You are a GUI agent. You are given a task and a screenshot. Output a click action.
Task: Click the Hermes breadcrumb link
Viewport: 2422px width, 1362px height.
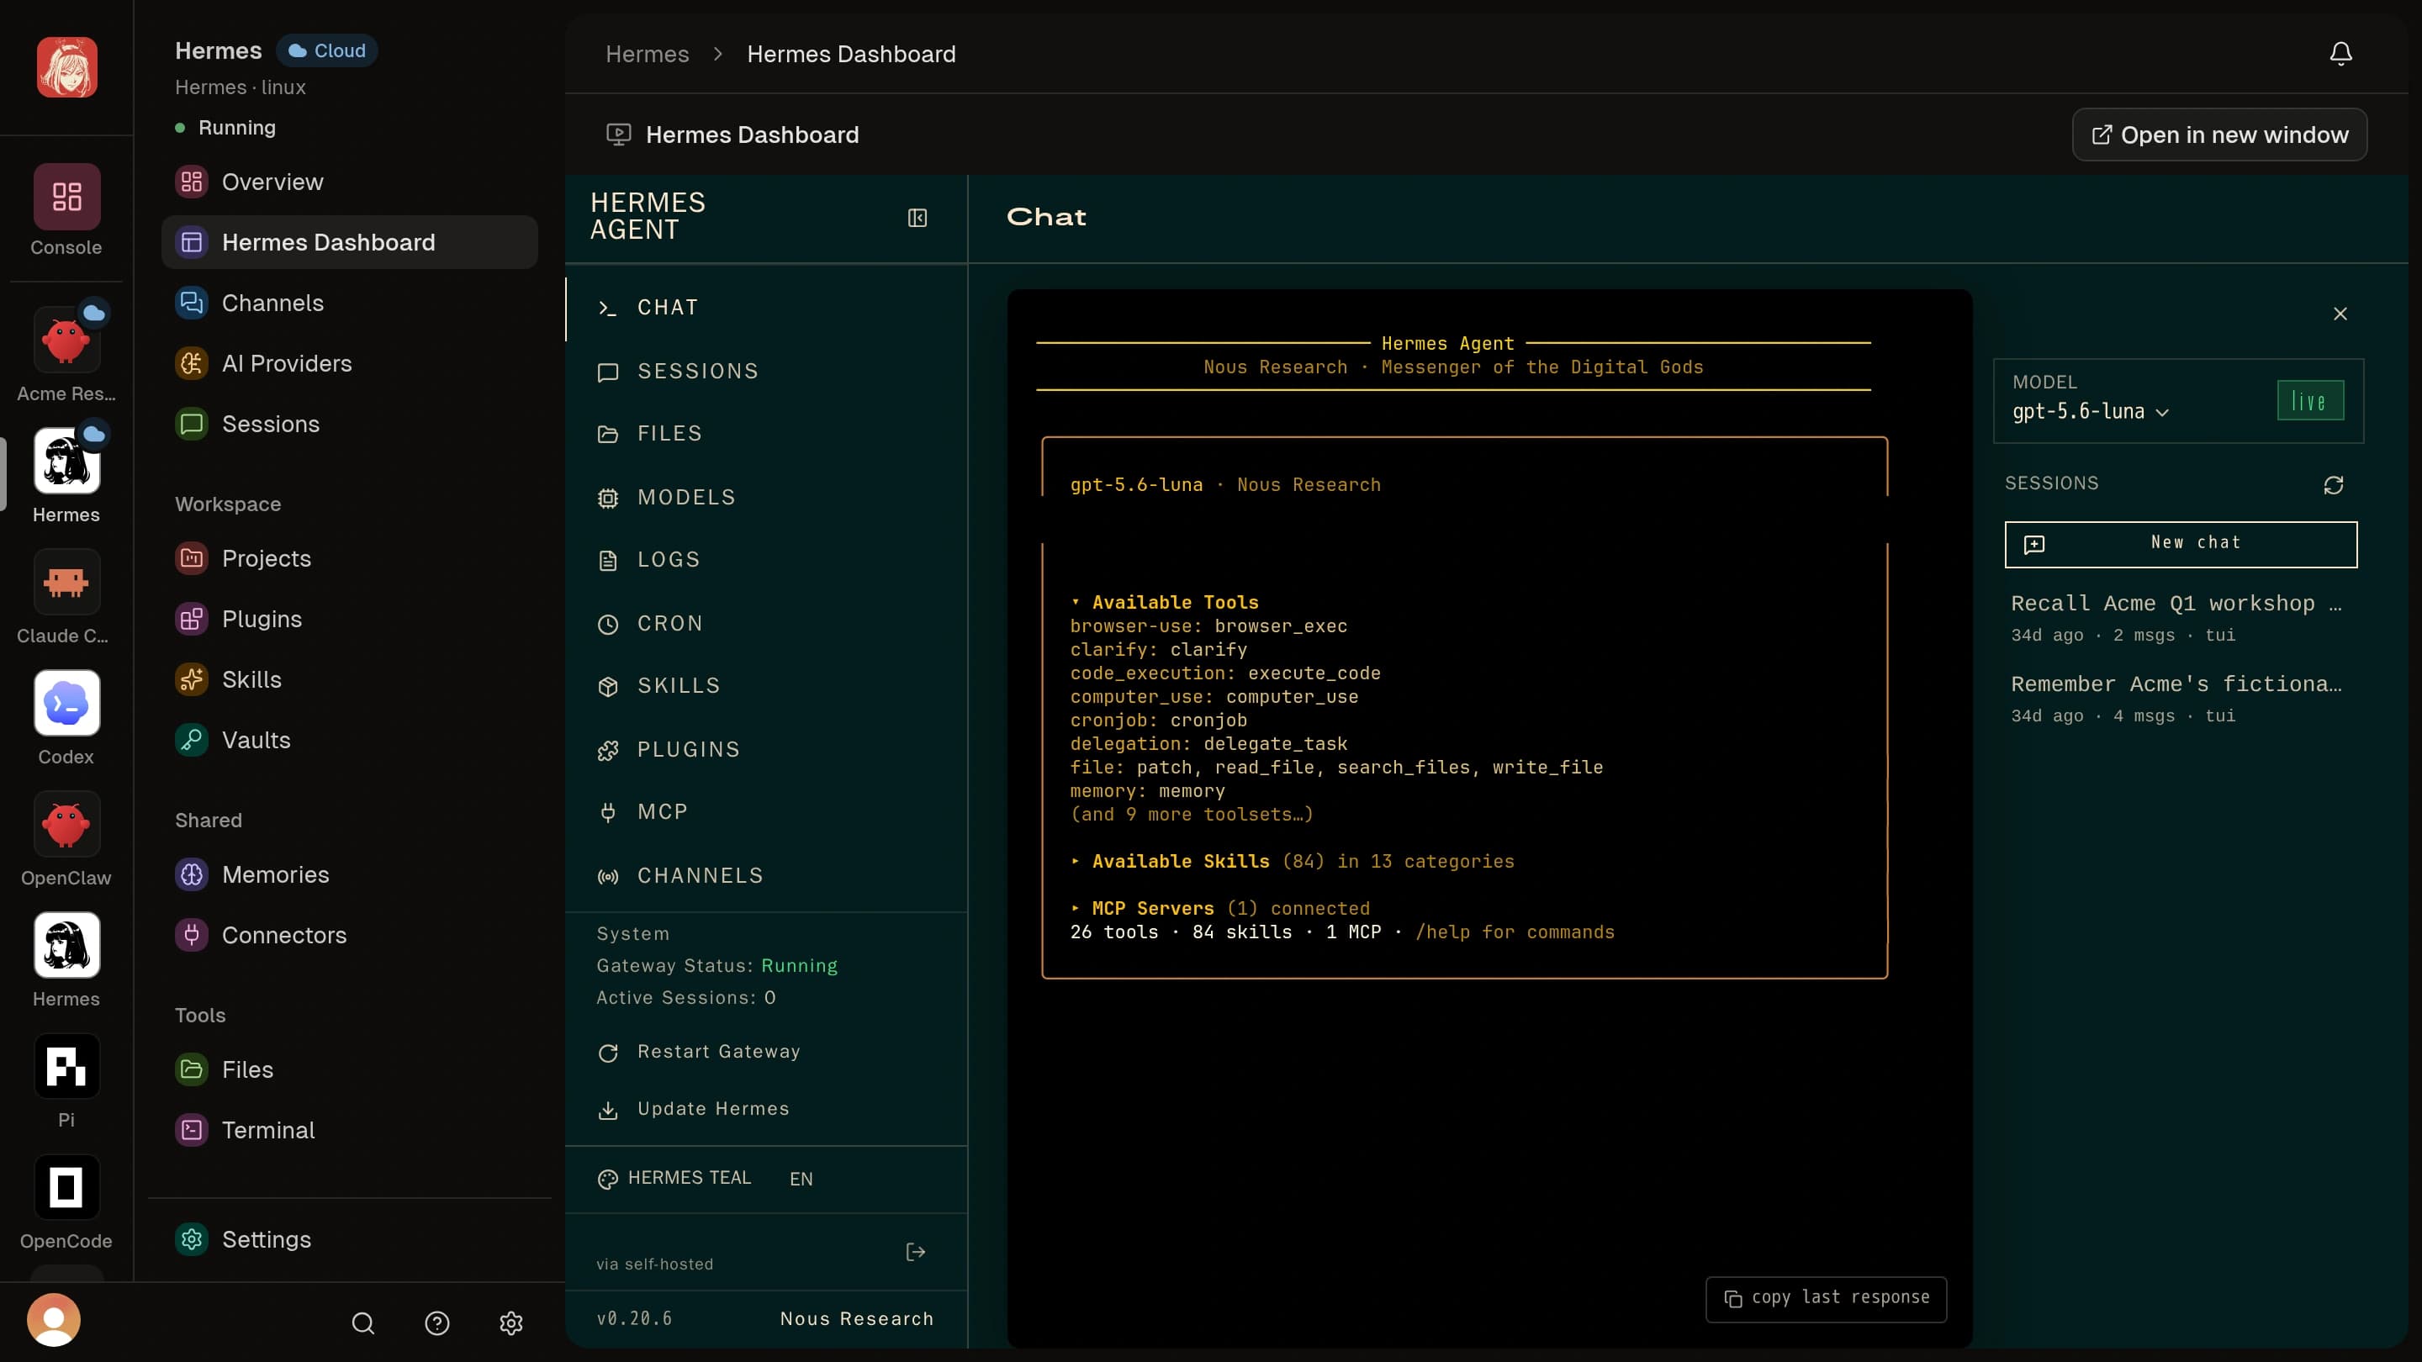[x=647, y=55]
